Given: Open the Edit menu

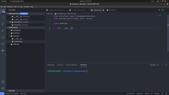Looking at the screenshot, I should 5,7.
